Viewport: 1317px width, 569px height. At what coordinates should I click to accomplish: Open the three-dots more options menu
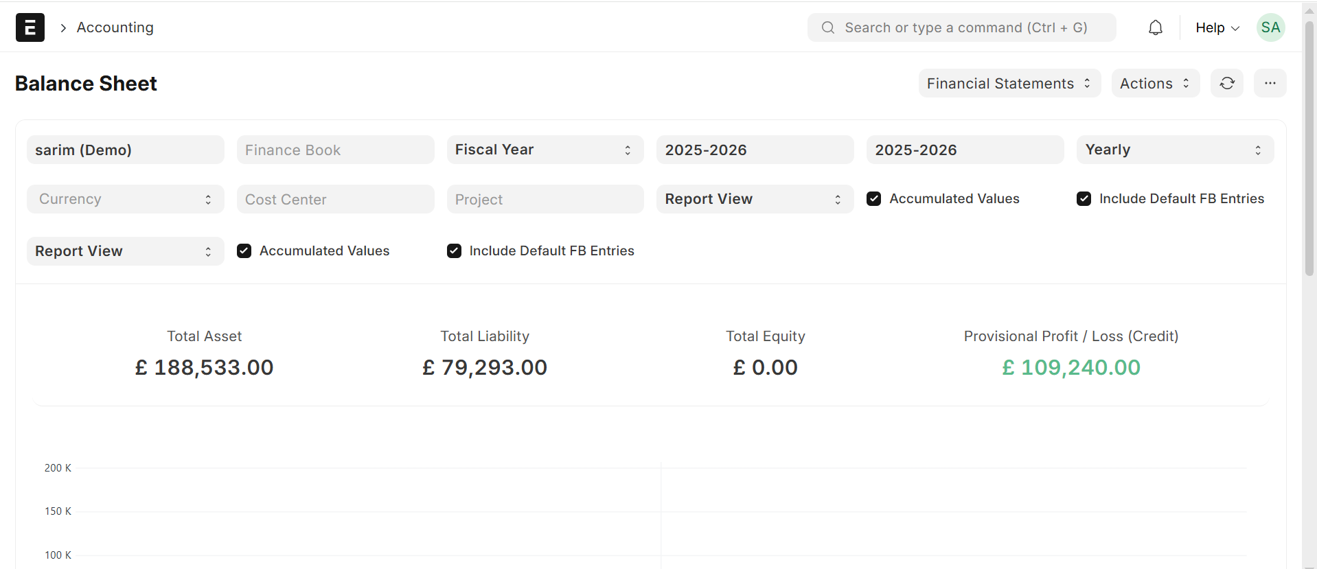point(1270,83)
